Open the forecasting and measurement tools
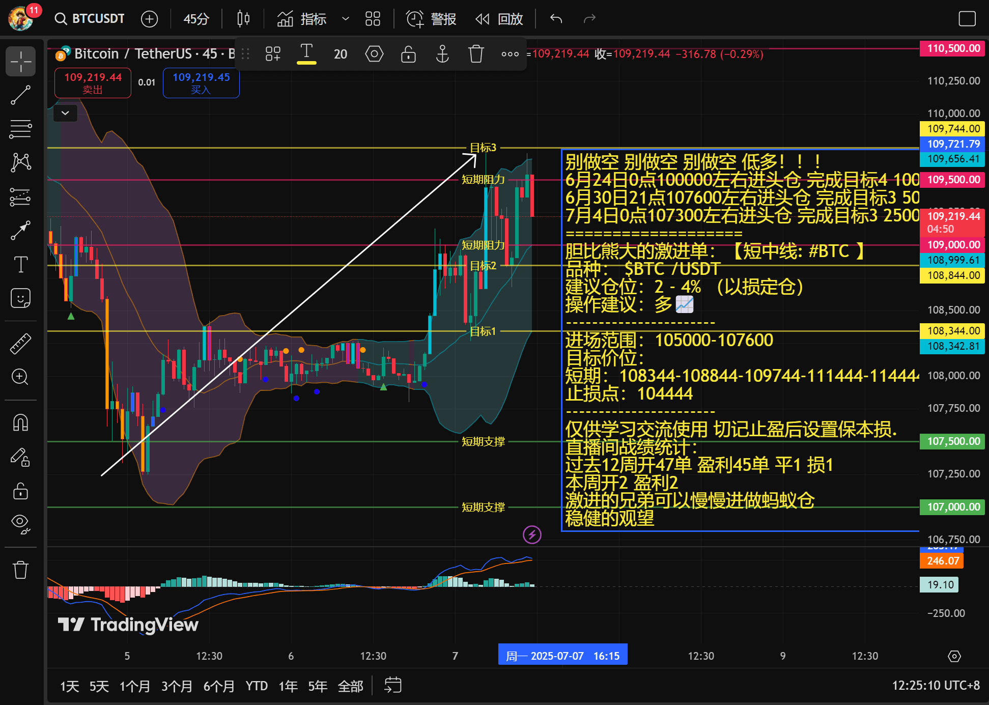This screenshot has height=705, width=989. tap(20, 197)
